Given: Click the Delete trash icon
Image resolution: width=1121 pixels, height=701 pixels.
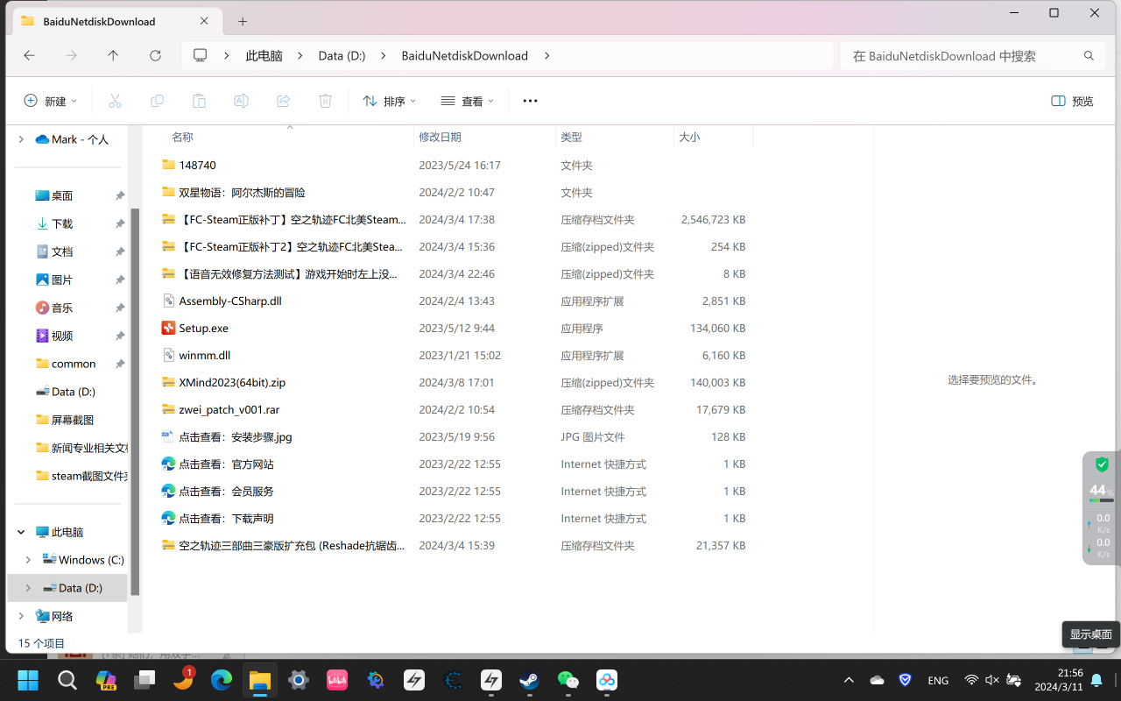Looking at the screenshot, I should [325, 101].
